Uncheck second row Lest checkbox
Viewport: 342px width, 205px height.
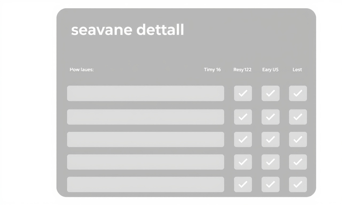pyautogui.click(x=298, y=117)
